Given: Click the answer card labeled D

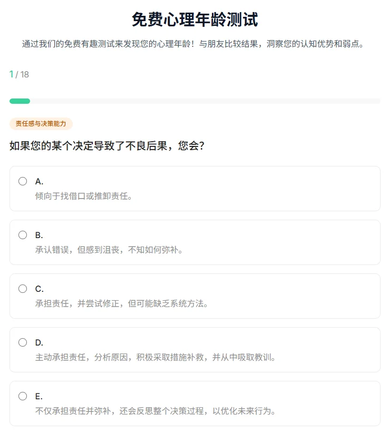Looking at the screenshot, I should [194, 350].
